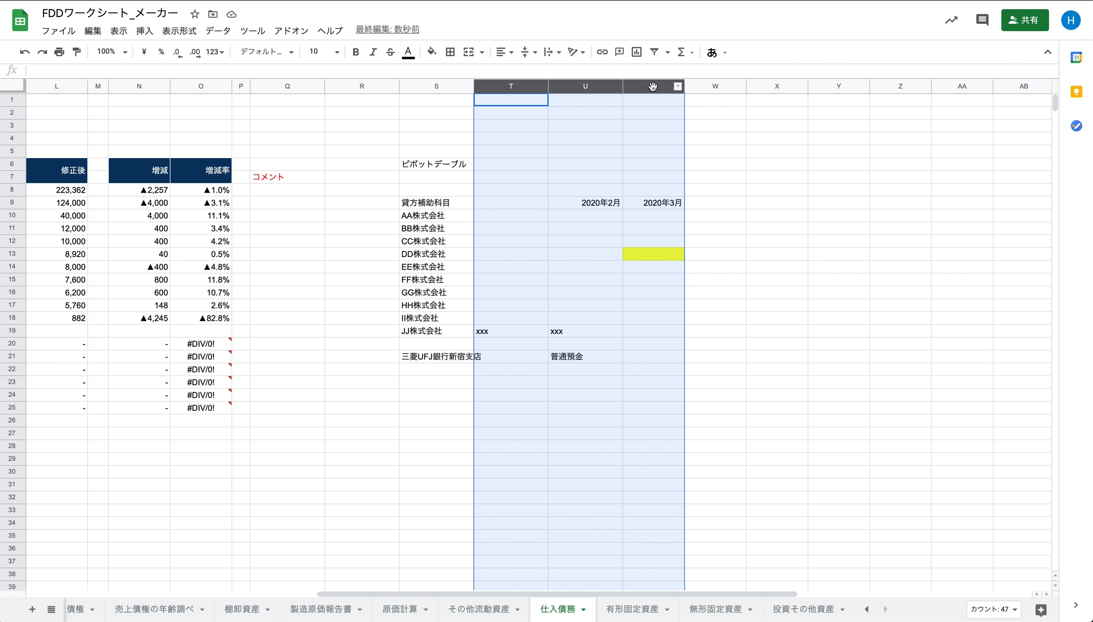Click the insert link icon

coord(602,52)
